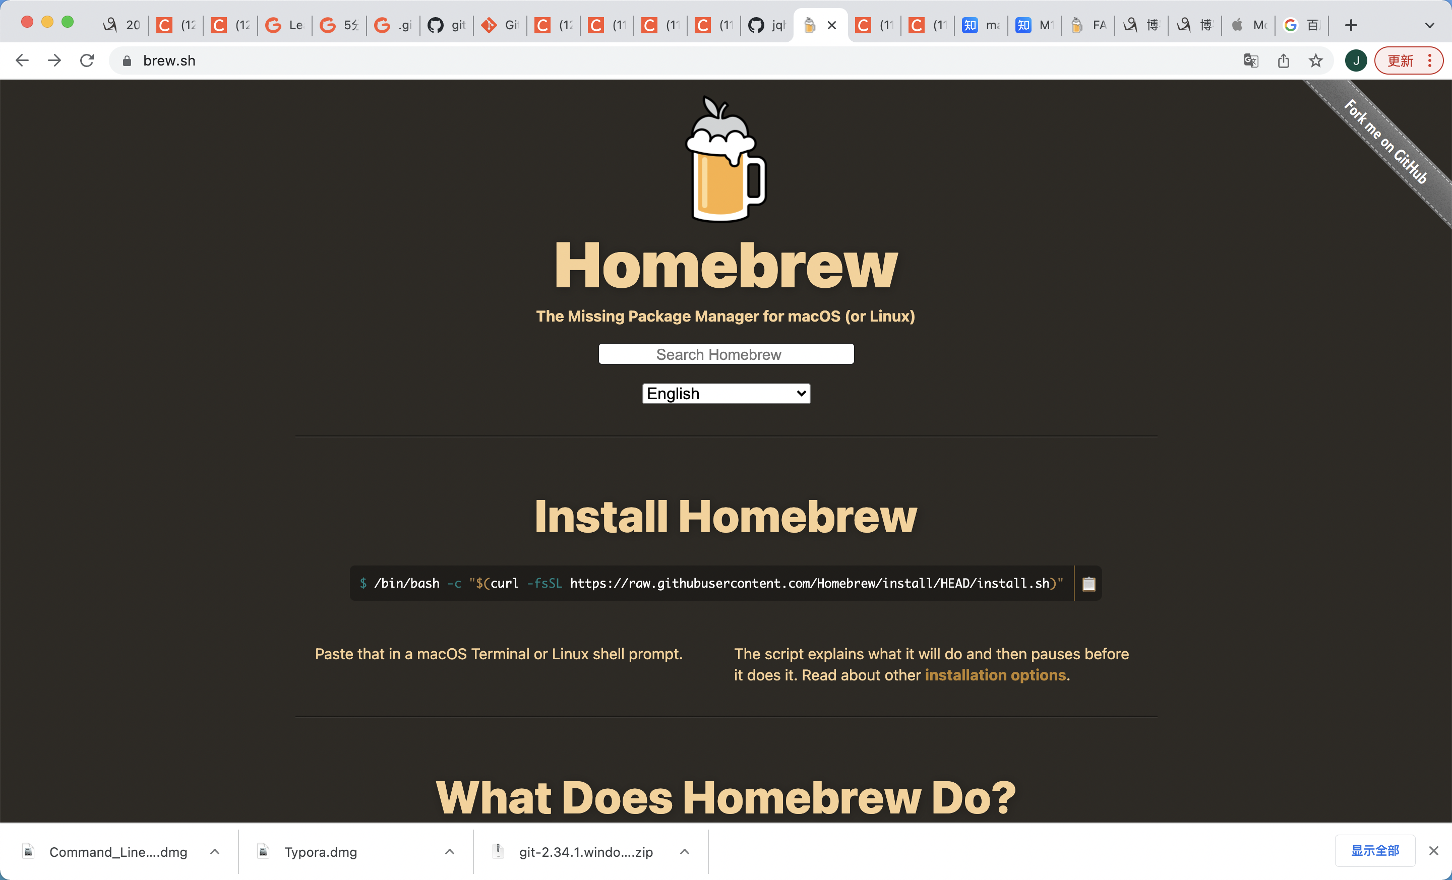Viewport: 1452px width, 880px height.
Task: Click the 更新 update button
Action: click(1400, 60)
